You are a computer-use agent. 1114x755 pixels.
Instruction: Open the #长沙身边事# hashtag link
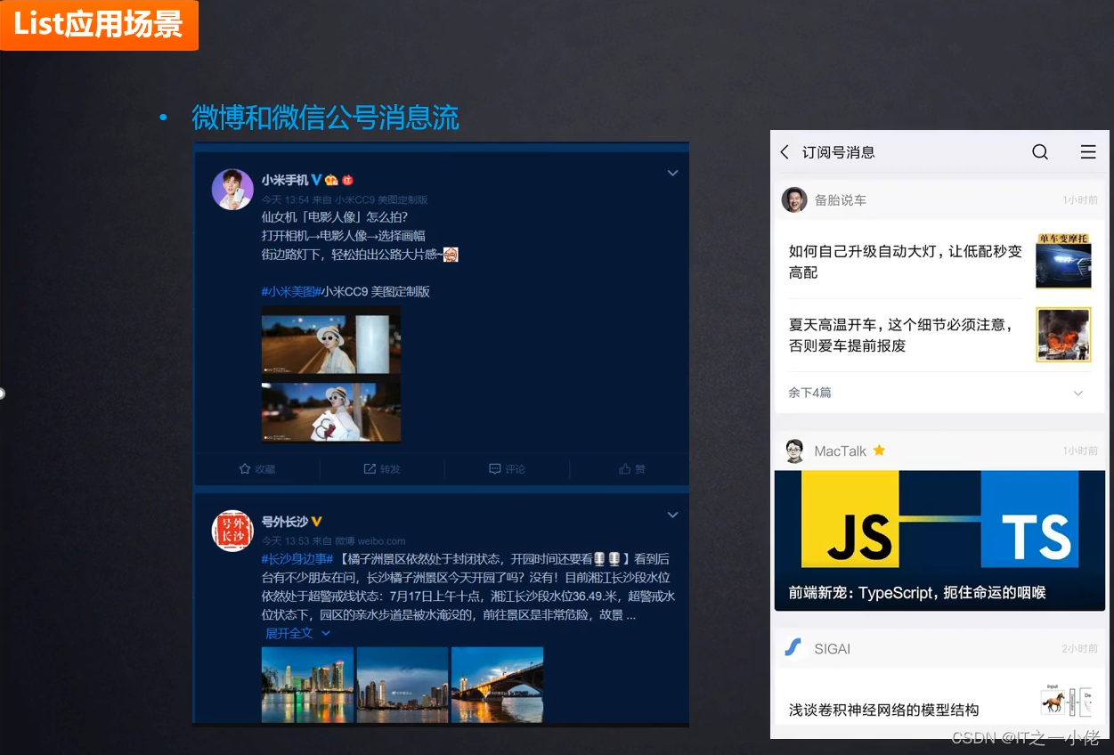[x=297, y=558]
